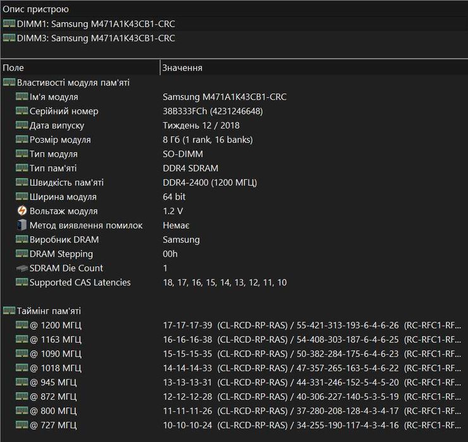Click the icon beside Метод виявлення помилок
Viewport: 468px width, 442px height.
pyautogui.click(x=21, y=225)
